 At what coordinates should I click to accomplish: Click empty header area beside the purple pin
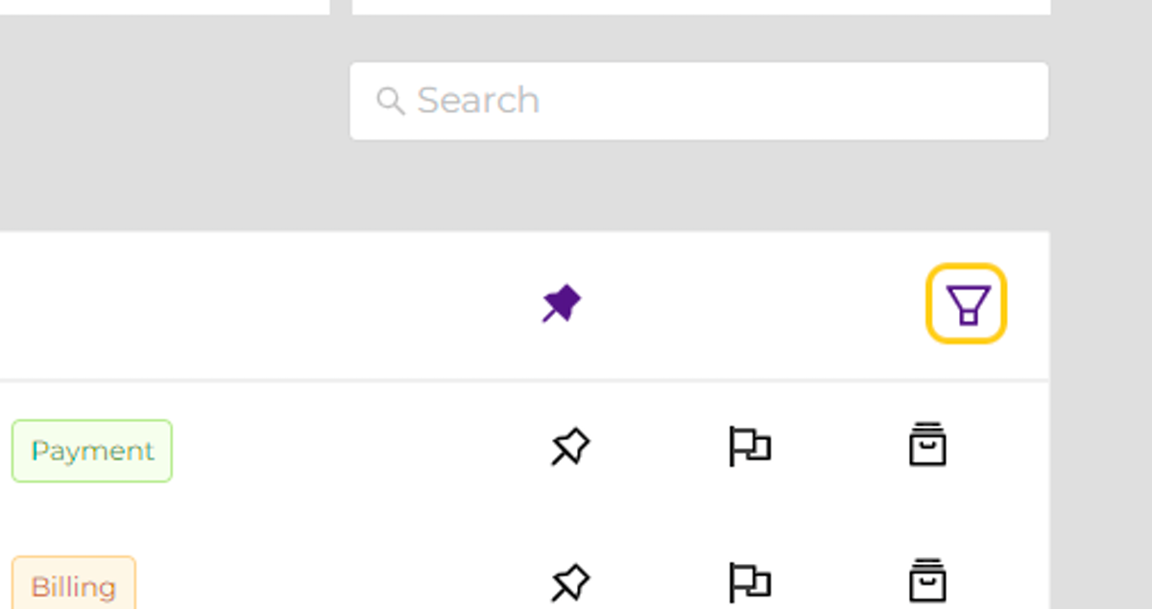tap(269, 305)
